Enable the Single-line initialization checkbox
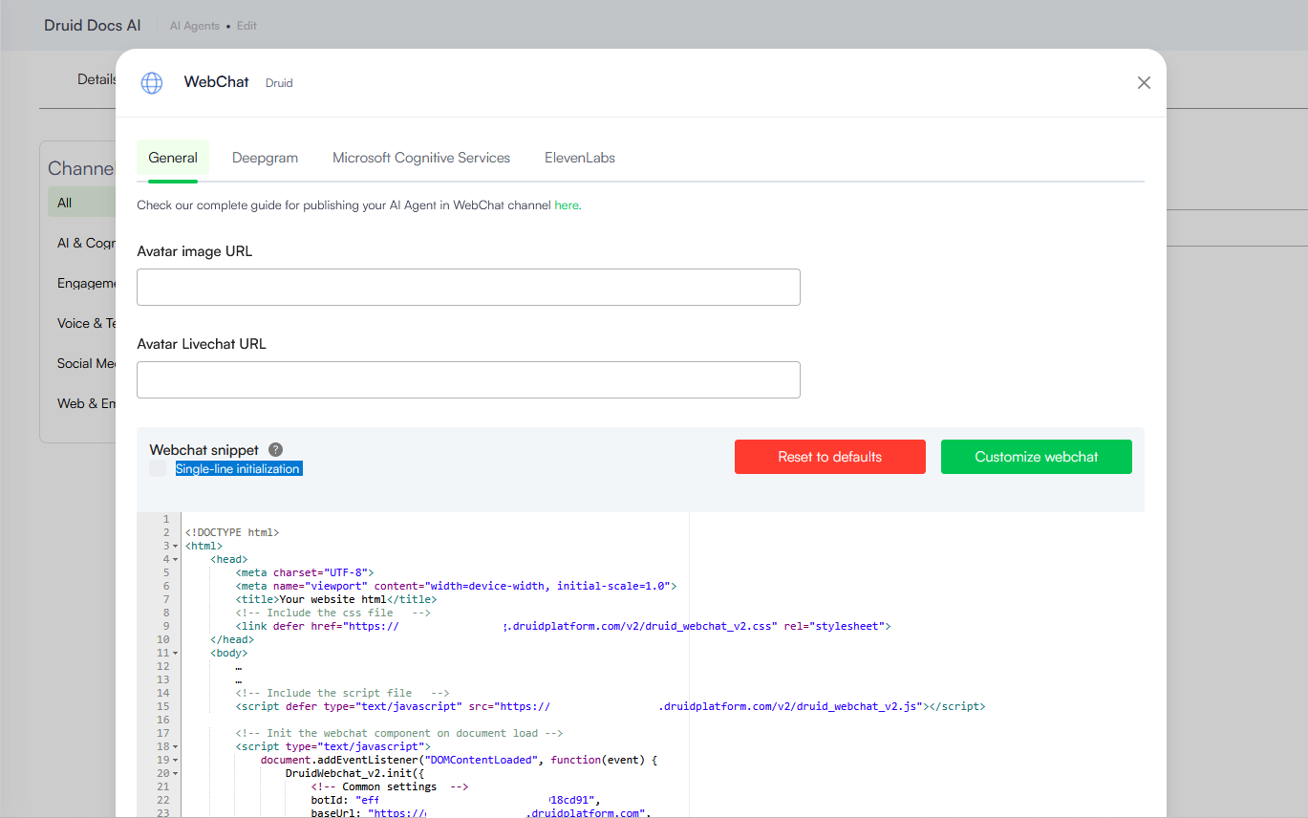The width and height of the screenshot is (1308, 818). pyautogui.click(x=158, y=468)
